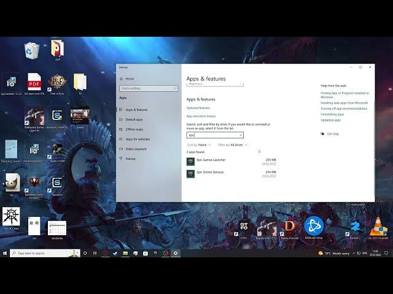Open the Path of Exile desktop shortcut

[57, 82]
